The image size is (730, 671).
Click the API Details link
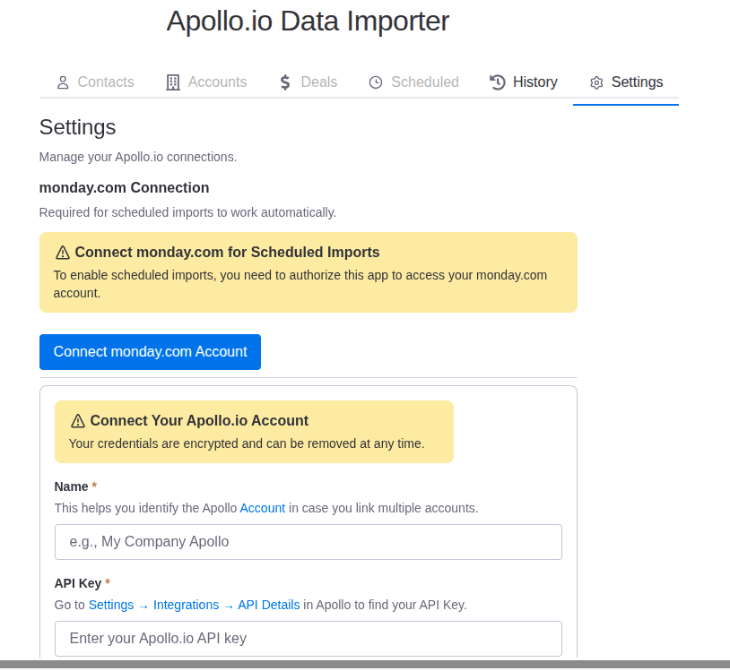click(x=268, y=605)
